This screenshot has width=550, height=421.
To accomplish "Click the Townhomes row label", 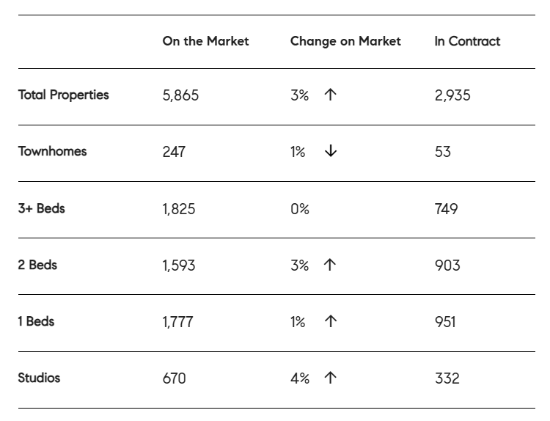I will coord(52,151).
